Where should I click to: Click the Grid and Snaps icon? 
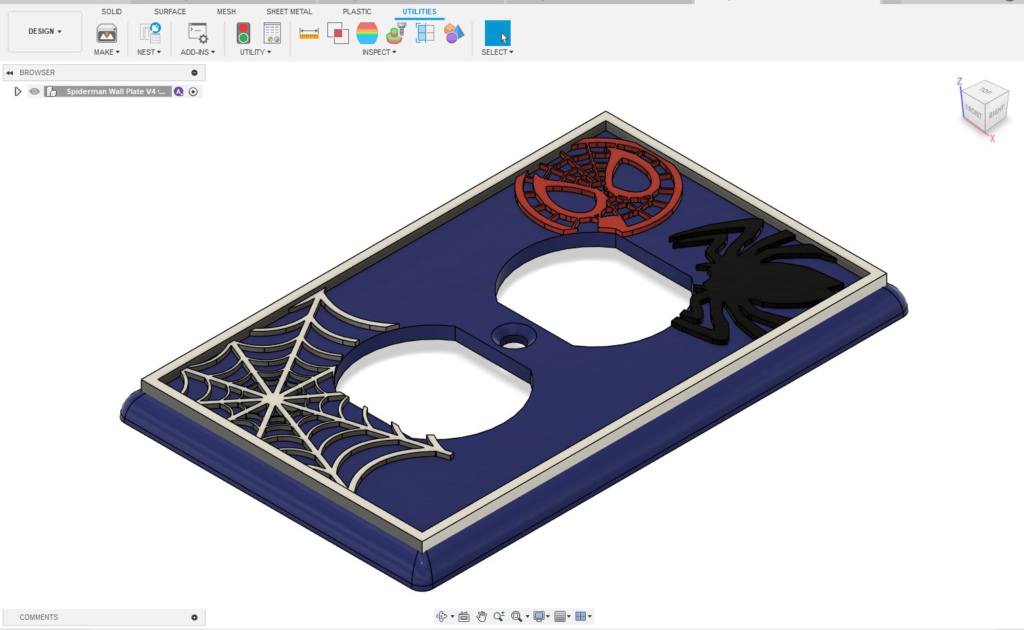coord(560,616)
